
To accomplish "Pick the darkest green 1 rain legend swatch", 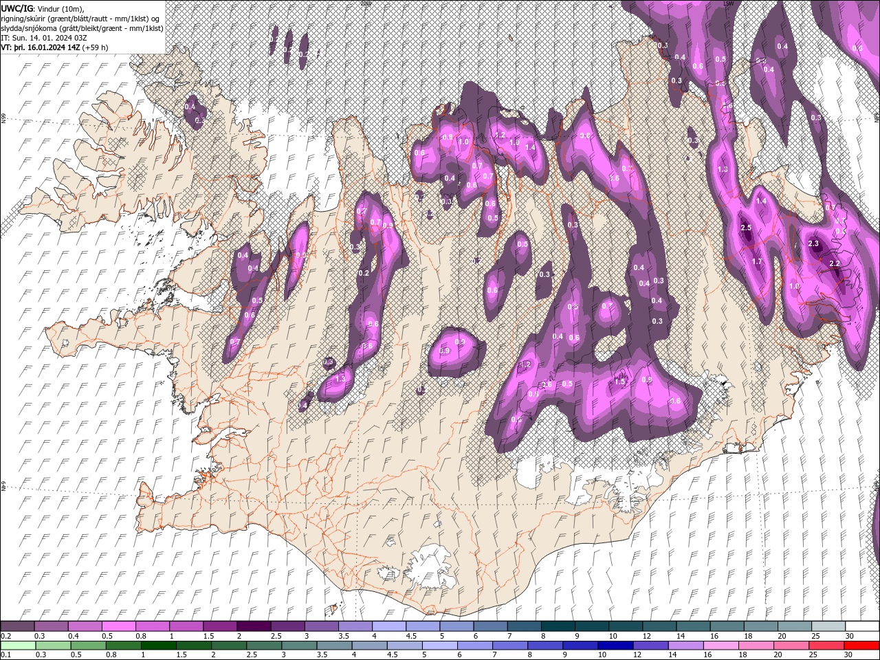I will (x=159, y=645).
